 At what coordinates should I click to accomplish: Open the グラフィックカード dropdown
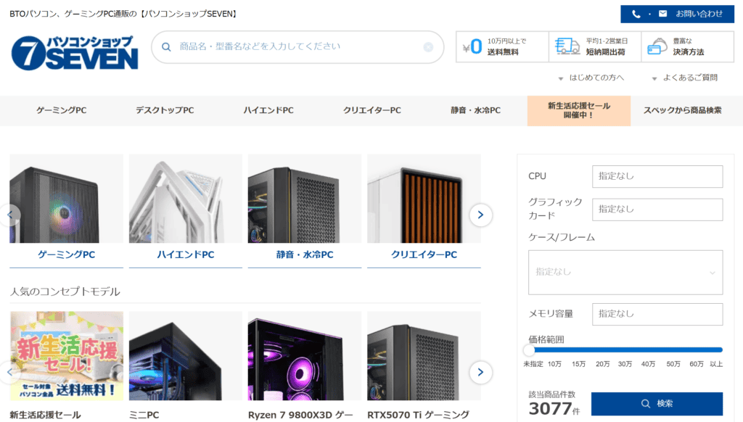[x=657, y=209]
